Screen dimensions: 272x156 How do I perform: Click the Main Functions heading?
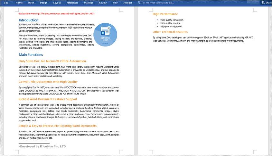point(31,55)
